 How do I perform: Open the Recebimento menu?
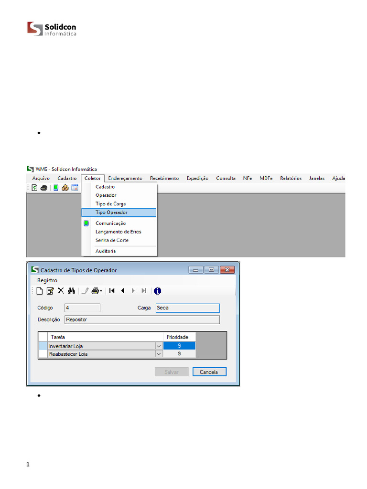click(164, 179)
